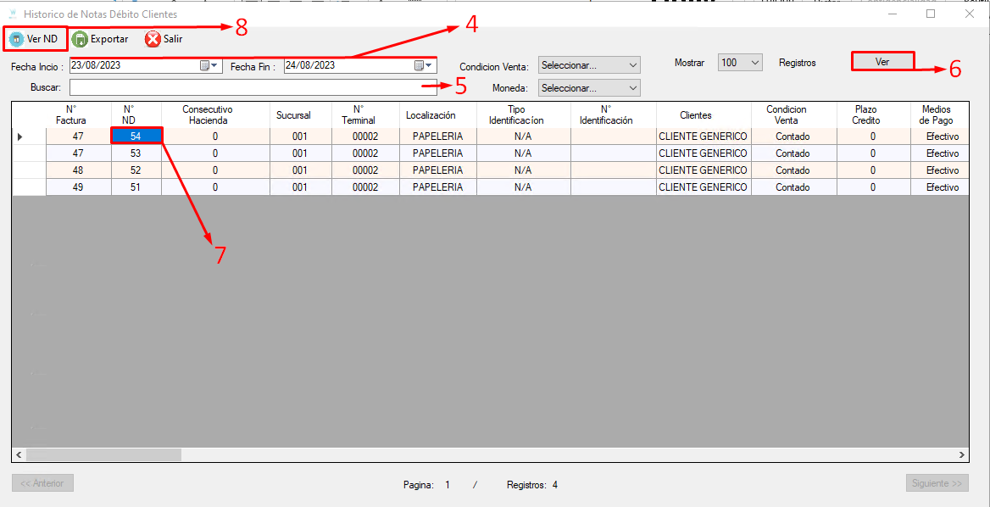
Task: Open the Fecha Fin calendar dropdown
Action: [424, 65]
